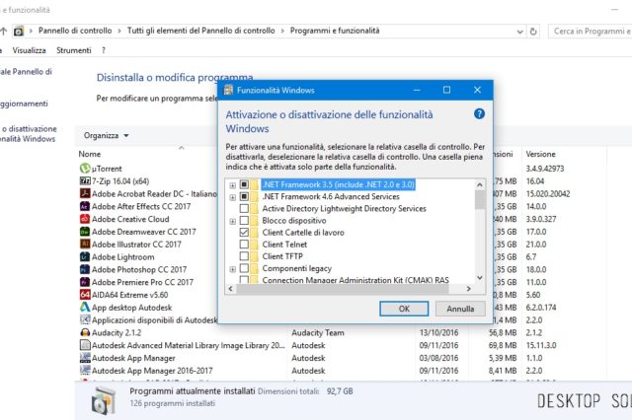Click the Applicazioni disponibili di Autodesk icon
632x420 pixels.
(x=85, y=319)
